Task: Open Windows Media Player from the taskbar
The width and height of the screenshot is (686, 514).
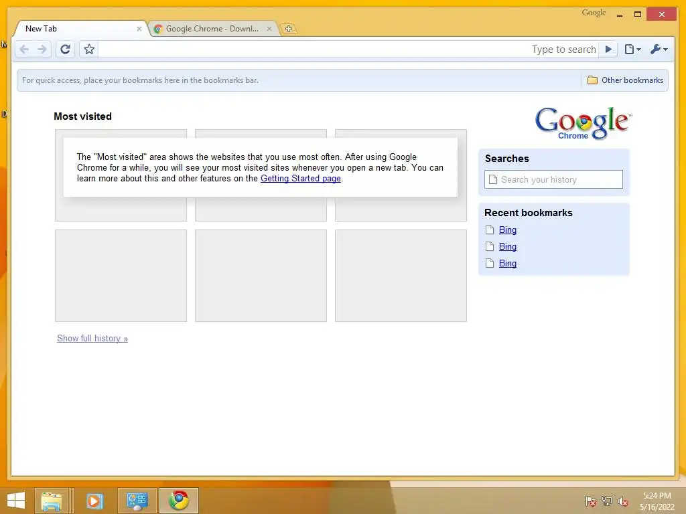Action: point(94,501)
